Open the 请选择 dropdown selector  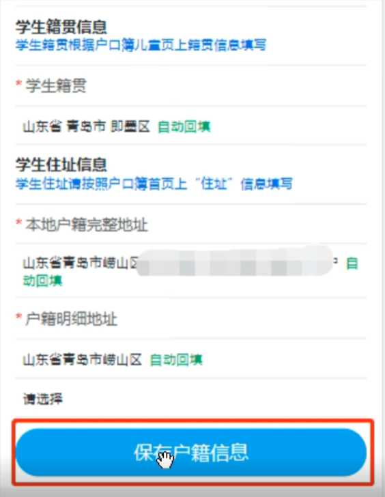click(191, 399)
